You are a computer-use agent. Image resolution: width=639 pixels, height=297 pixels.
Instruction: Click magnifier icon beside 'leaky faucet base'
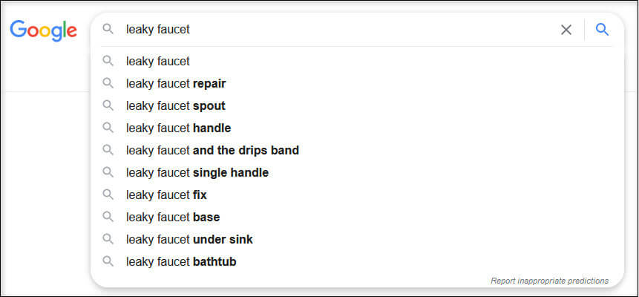(108, 217)
